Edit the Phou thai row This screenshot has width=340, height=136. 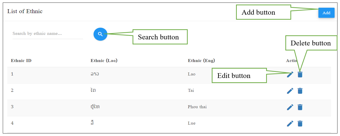click(x=290, y=107)
